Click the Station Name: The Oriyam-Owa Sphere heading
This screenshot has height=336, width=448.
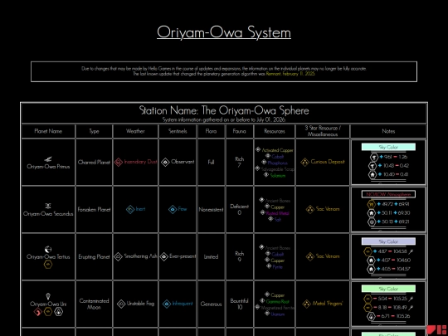pos(224,110)
